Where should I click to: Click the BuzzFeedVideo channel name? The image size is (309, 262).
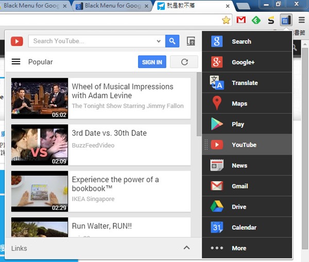pyautogui.click(x=93, y=145)
